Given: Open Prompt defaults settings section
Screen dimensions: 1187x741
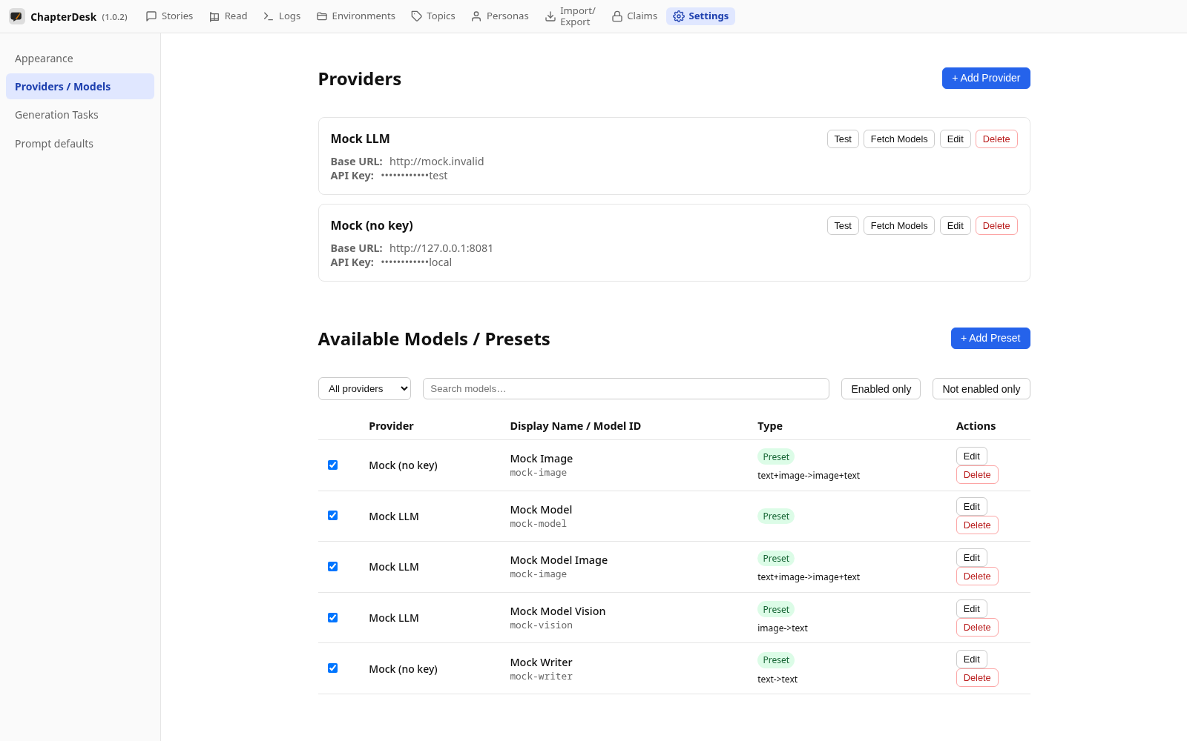Looking at the screenshot, I should coord(80,144).
